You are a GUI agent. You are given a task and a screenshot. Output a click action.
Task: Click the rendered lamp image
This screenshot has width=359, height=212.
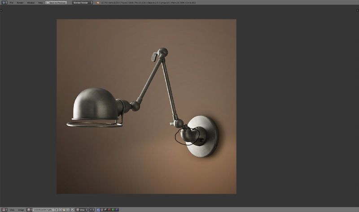pyautogui.click(x=147, y=107)
